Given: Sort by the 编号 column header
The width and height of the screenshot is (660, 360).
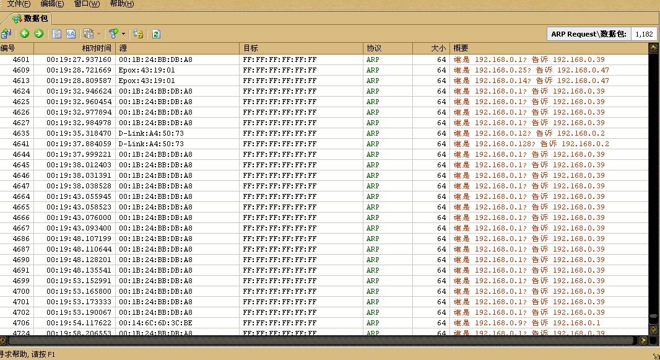Looking at the screenshot, I should click(17, 48).
